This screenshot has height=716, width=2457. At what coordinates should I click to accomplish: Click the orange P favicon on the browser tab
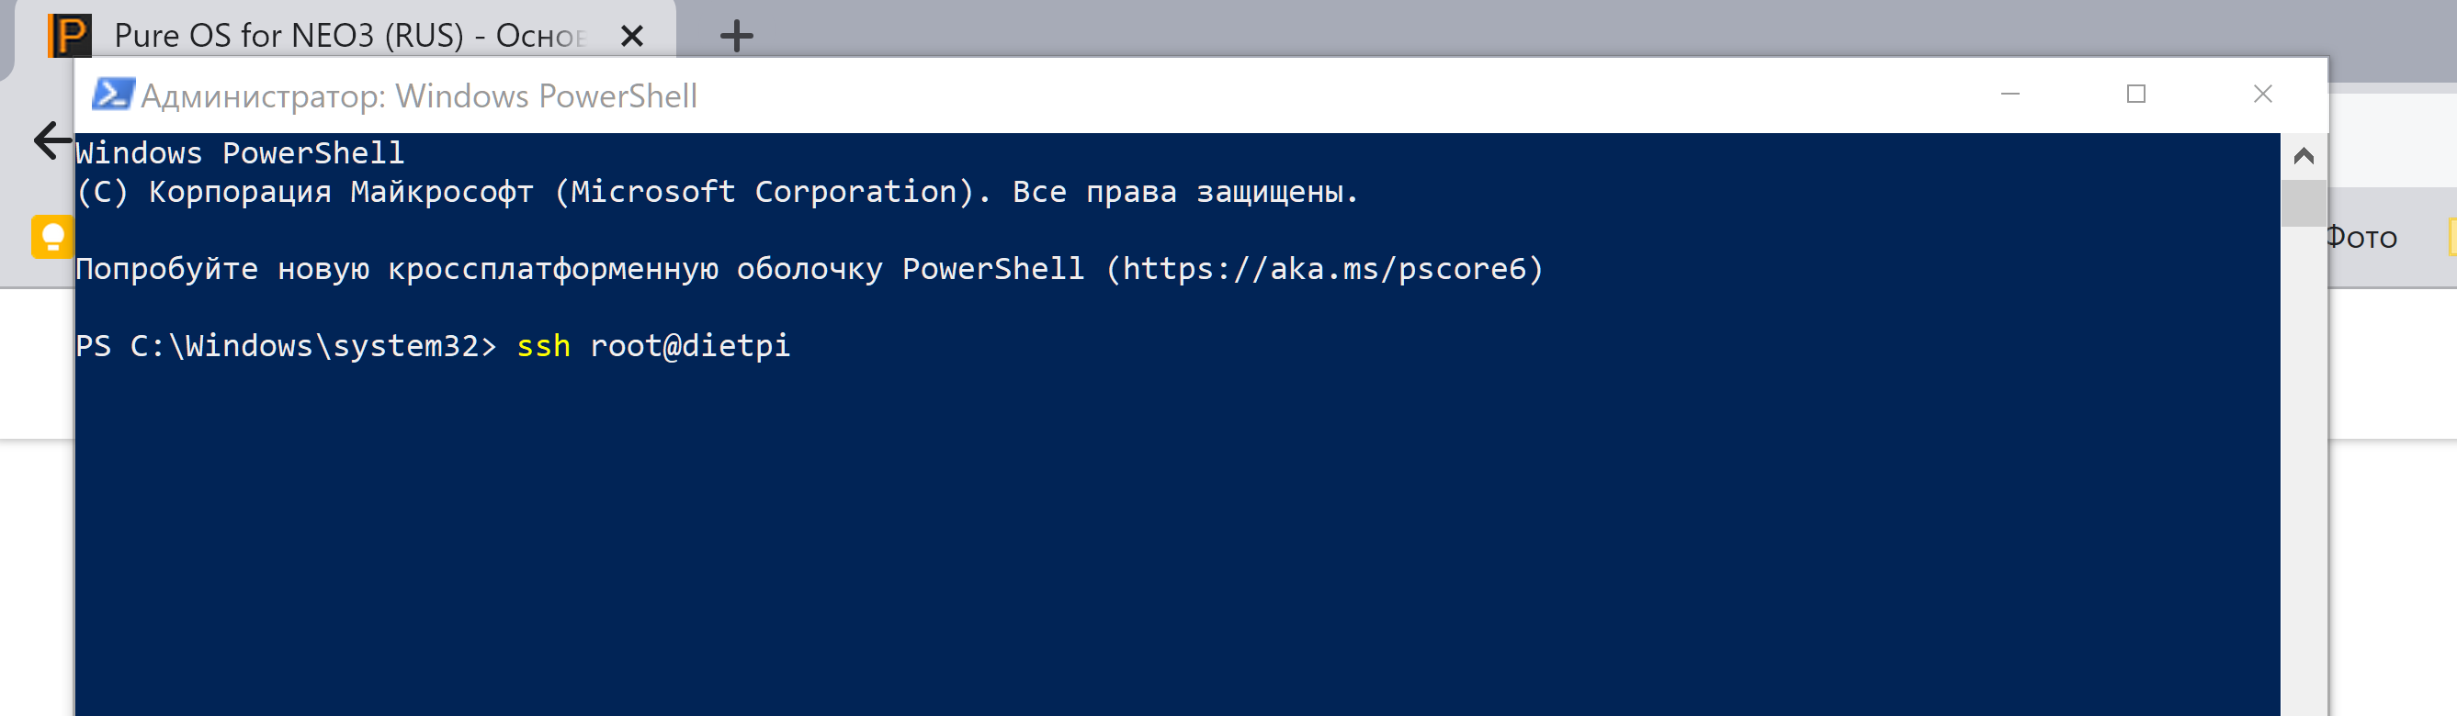[x=71, y=36]
